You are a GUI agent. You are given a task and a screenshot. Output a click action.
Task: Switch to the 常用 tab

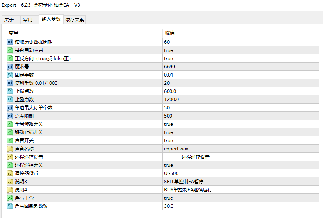pyautogui.click(x=28, y=20)
